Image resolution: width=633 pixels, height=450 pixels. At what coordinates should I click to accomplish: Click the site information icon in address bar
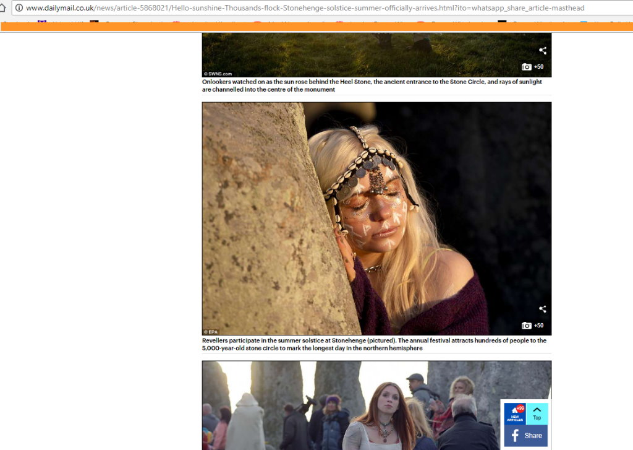(x=19, y=8)
